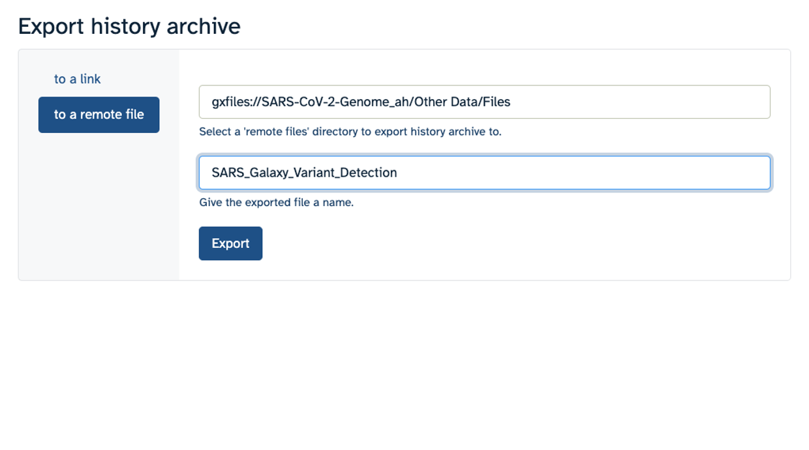
Task: Open the gxfiles:// directory chooser field
Action: [x=484, y=102]
